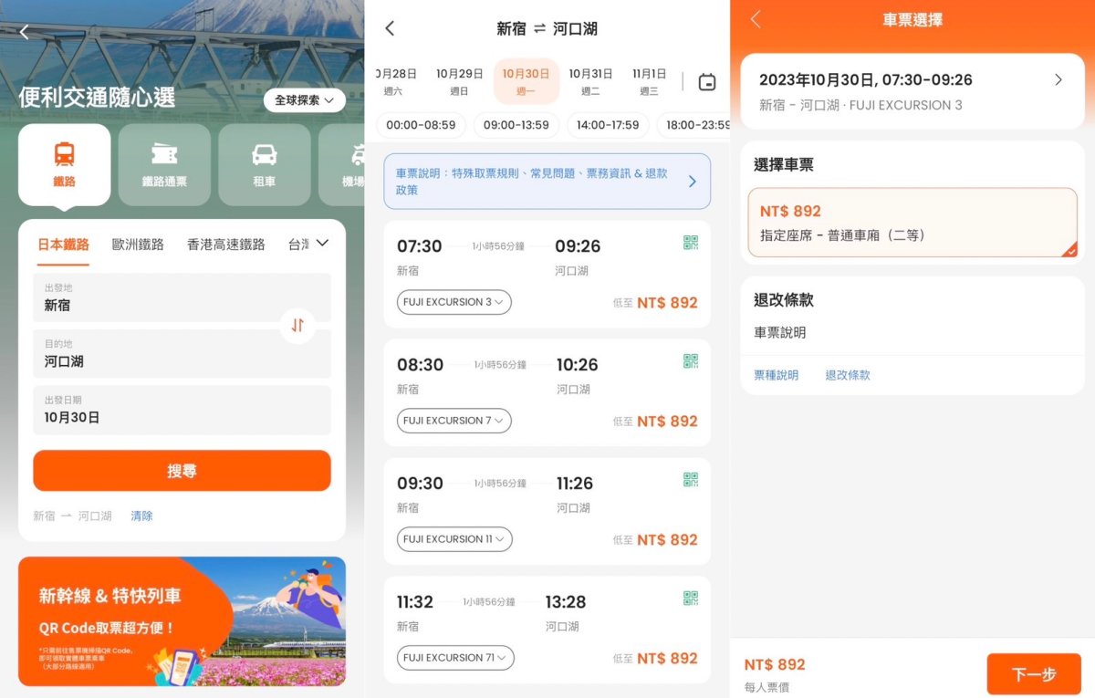Image resolution: width=1095 pixels, height=698 pixels.
Task: Select the NT$ 892 指定座席 ticket option
Action: pyautogui.click(x=912, y=223)
